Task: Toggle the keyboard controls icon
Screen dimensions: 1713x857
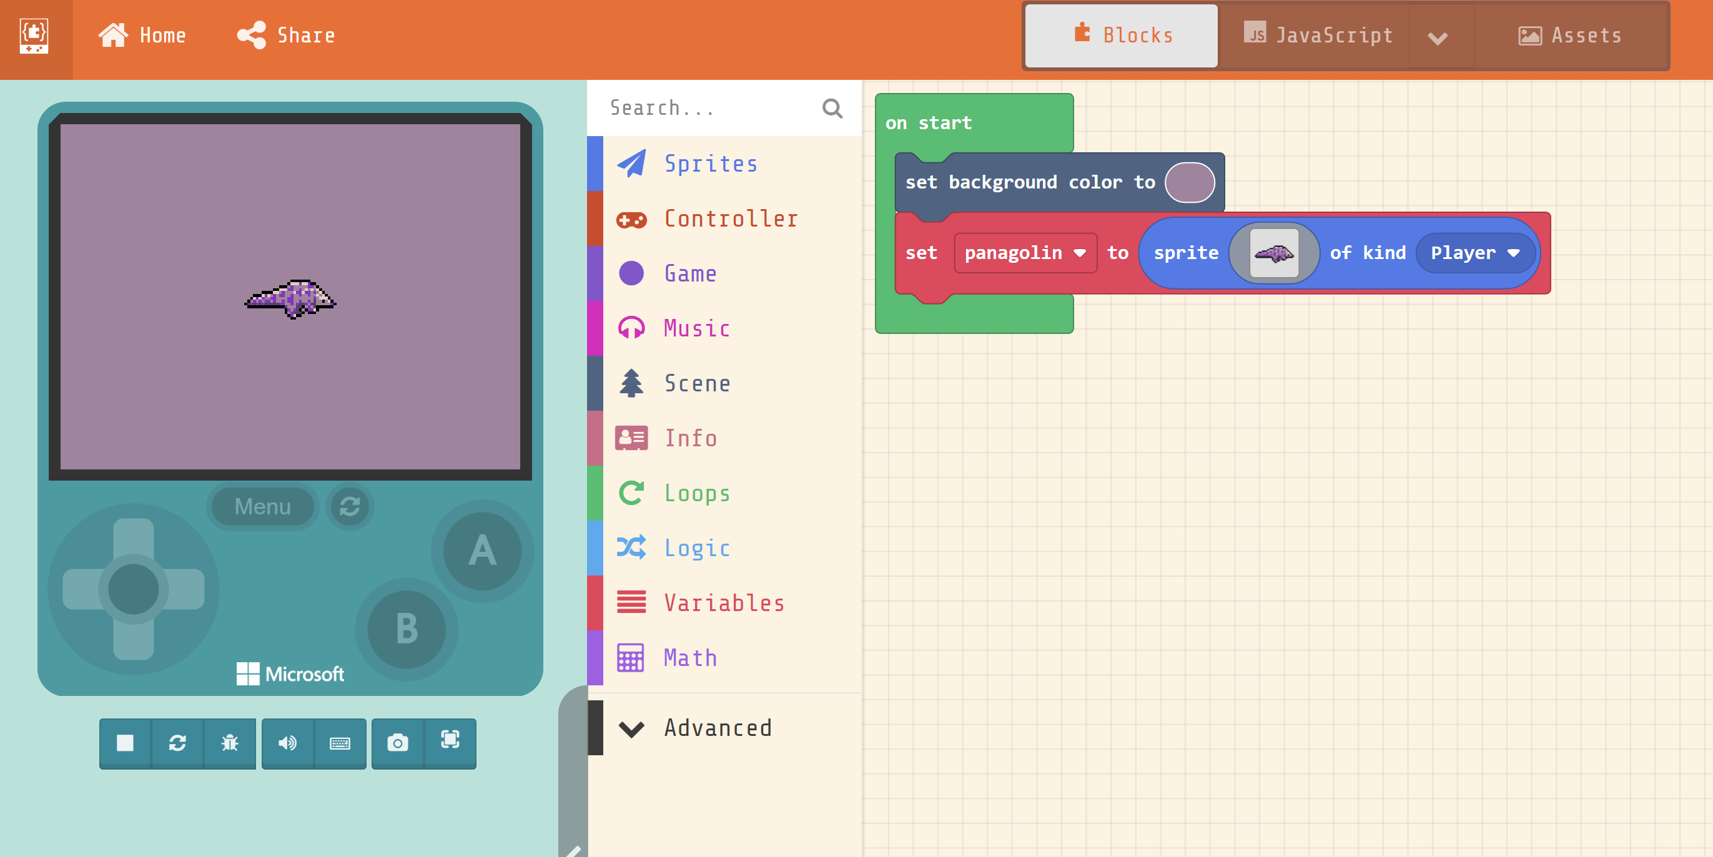Action: pos(340,743)
